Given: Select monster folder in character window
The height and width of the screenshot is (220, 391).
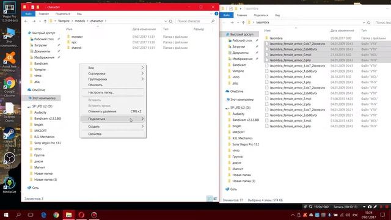Looking at the screenshot, I should pos(77,37).
